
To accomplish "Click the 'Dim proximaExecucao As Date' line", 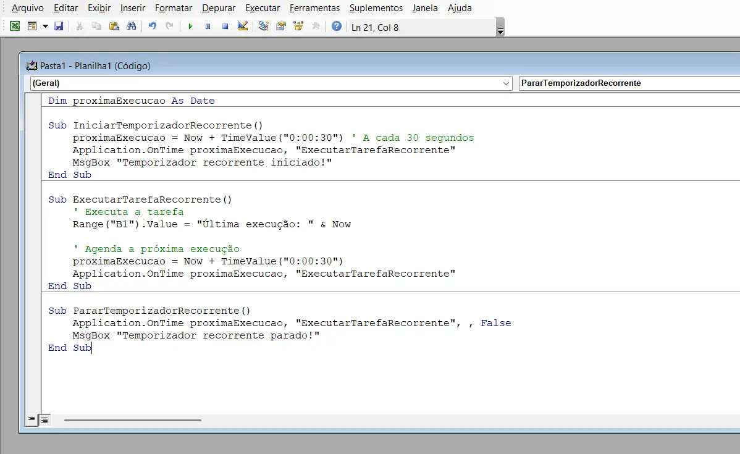I will [x=131, y=101].
